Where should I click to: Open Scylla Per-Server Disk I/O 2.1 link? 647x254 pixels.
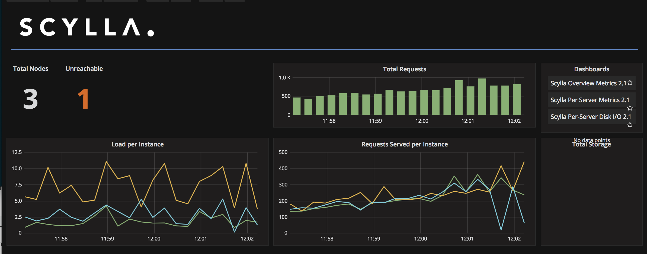pos(591,117)
